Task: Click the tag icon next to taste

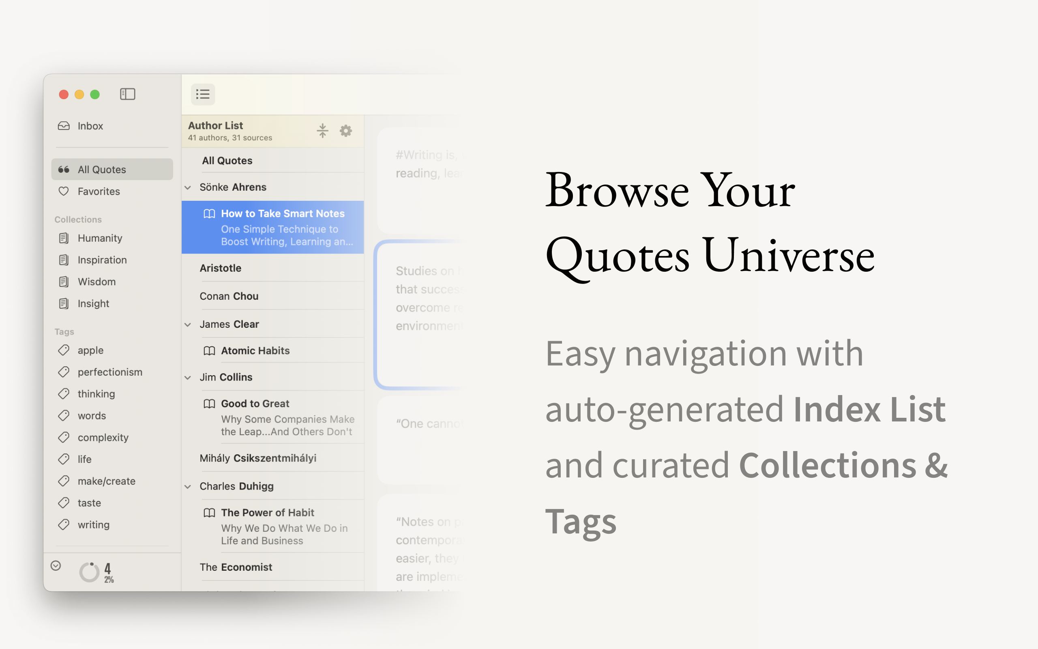Action: (64, 503)
